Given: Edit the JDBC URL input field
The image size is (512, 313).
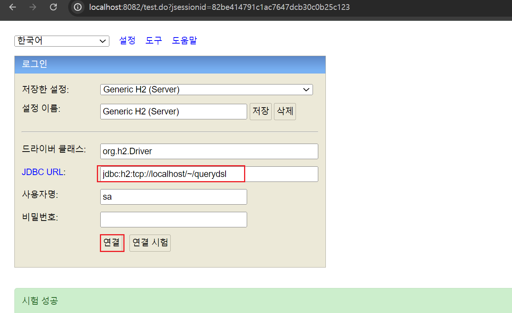Looking at the screenshot, I should [x=209, y=174].
